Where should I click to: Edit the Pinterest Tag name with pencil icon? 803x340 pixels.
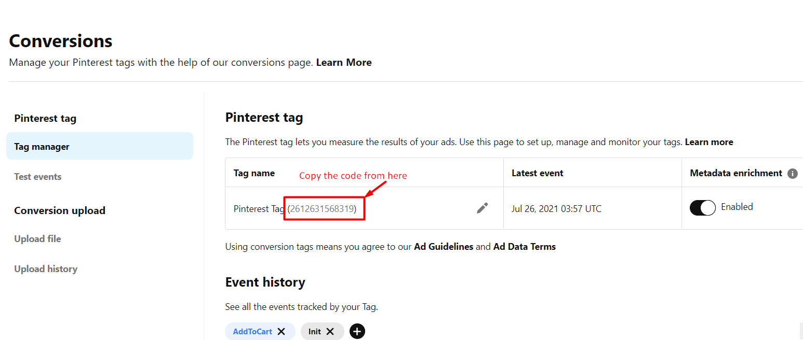(482, 208)
